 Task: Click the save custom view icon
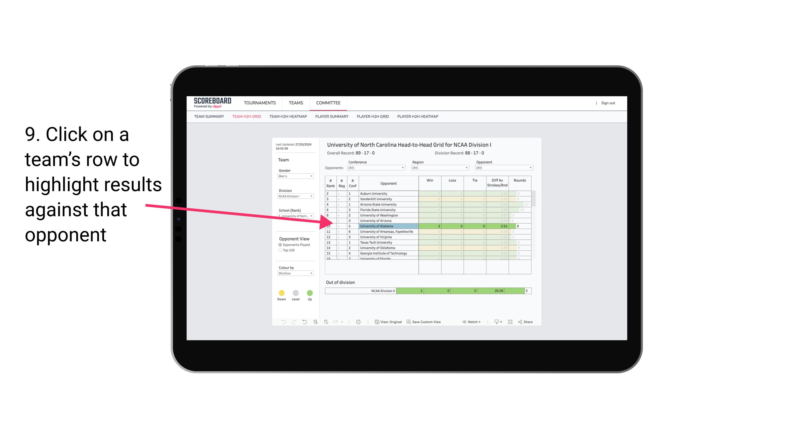[x=408, y=322]
